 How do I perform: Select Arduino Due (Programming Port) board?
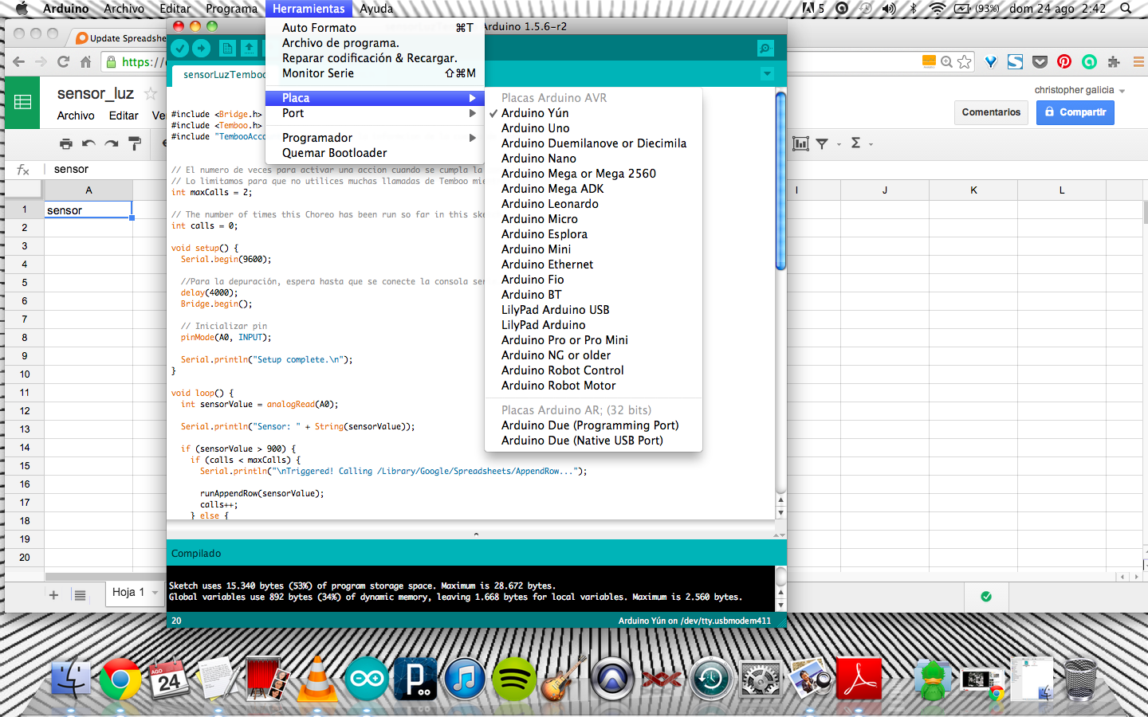[x=593, y=425]
